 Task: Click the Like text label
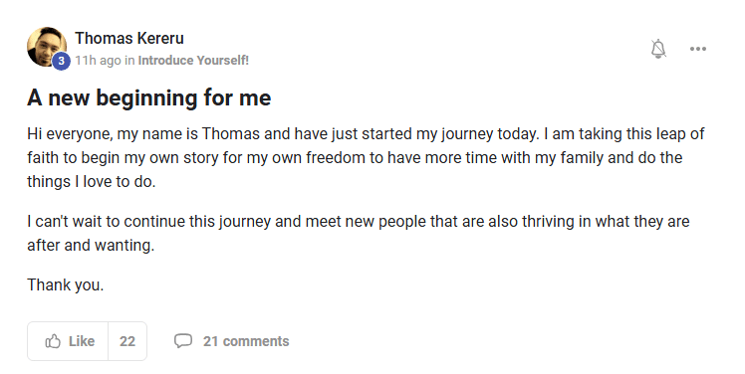click(82, 341)
